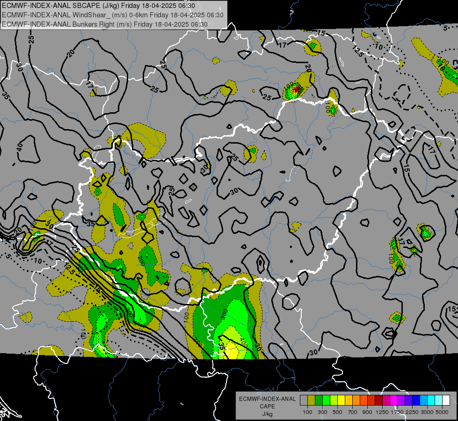Click the white legend swatch
The height and width of the screenshot is (421, 458).
coord(446,400)
